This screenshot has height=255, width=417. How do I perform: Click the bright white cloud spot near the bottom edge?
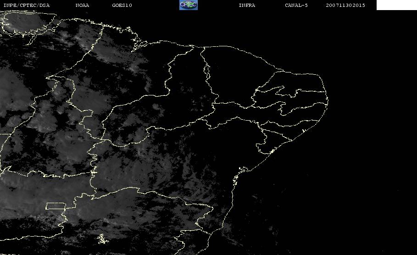(101, 238)
